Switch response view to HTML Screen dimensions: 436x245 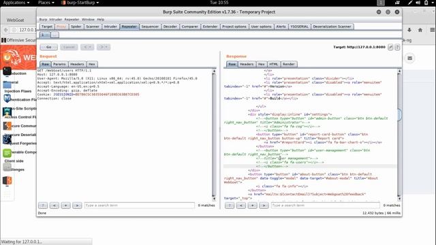click(274, 64)
